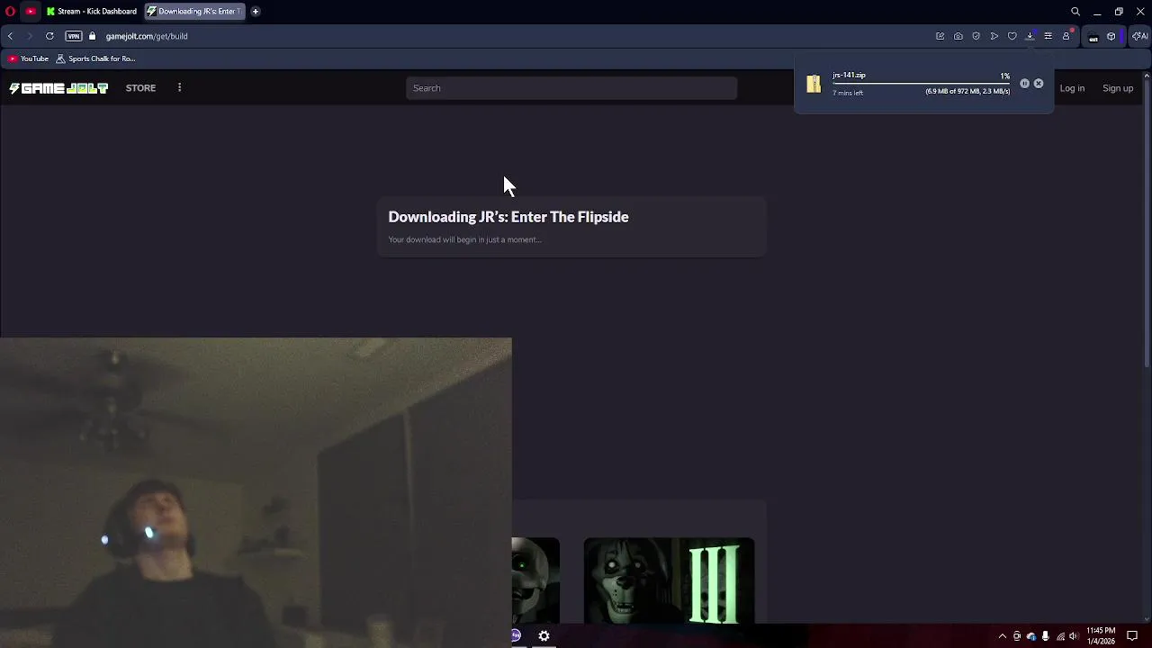
Task: Open a new browser tab
Action: click(256, 12)
